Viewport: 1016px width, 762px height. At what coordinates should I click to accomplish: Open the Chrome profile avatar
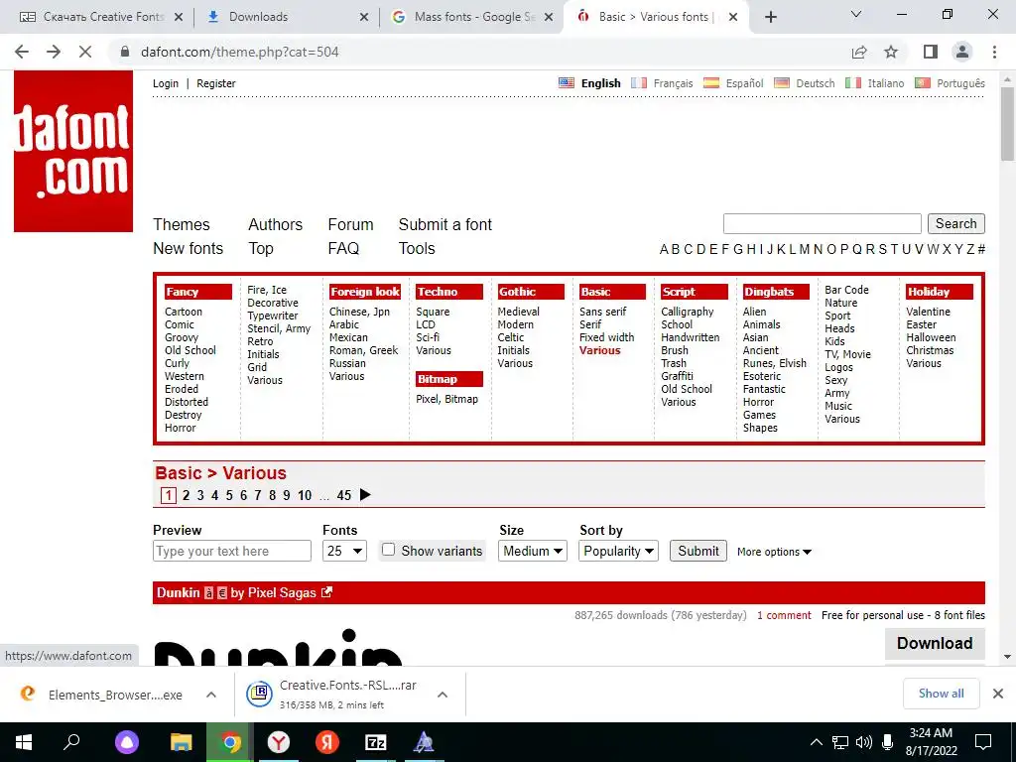pos(962,52)
